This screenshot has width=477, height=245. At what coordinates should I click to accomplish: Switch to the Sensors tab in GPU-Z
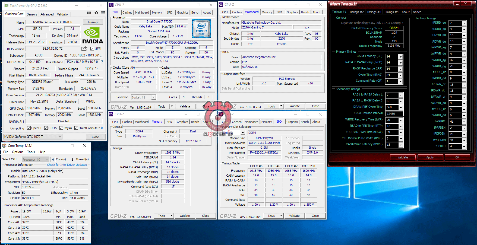pos(32,14)
